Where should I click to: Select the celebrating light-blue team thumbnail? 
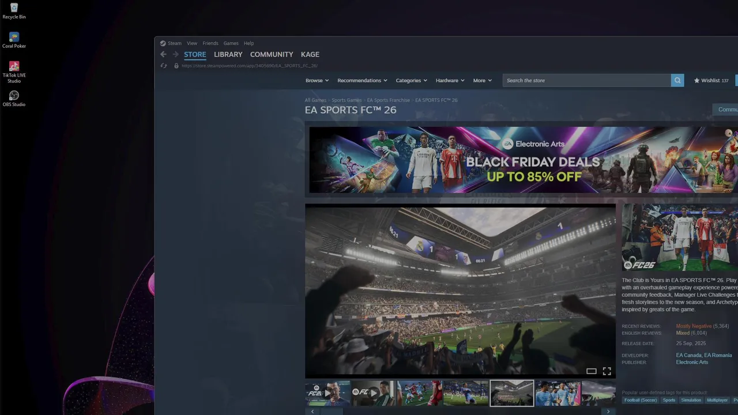coord(558,393)
